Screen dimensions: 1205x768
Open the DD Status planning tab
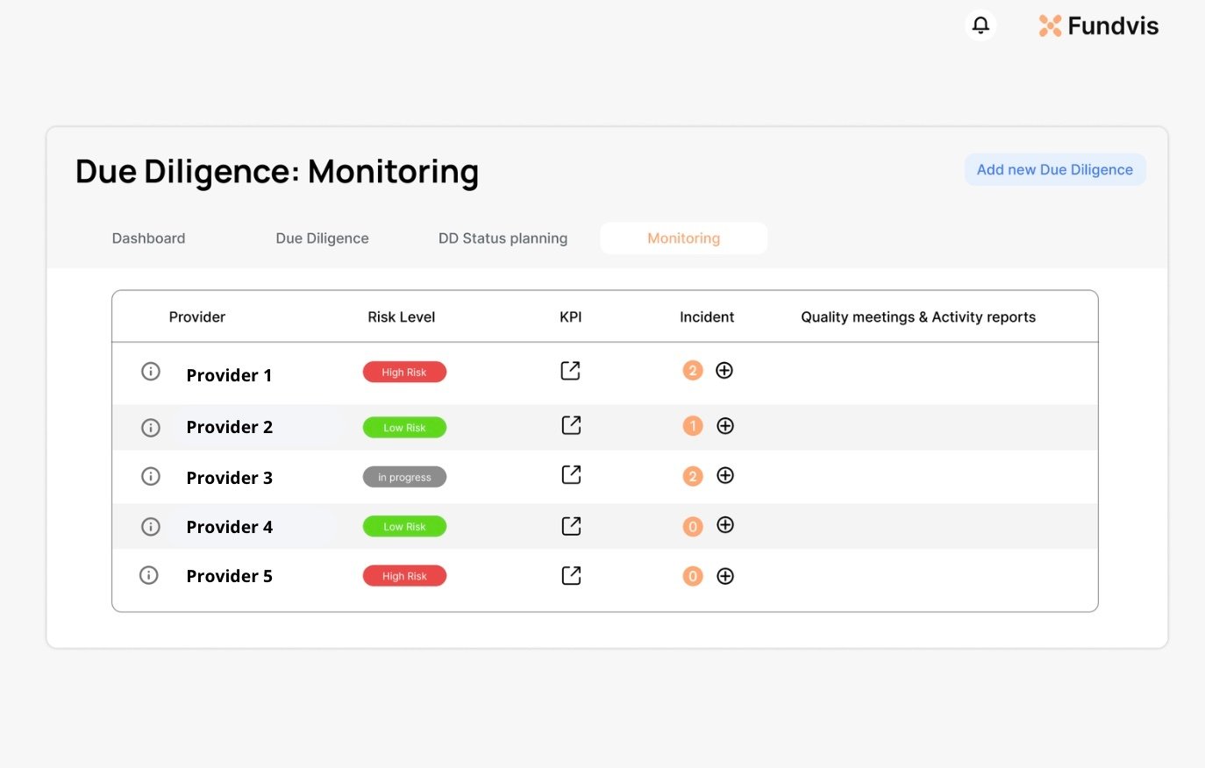pyautogui.click(x=503, y=238)
